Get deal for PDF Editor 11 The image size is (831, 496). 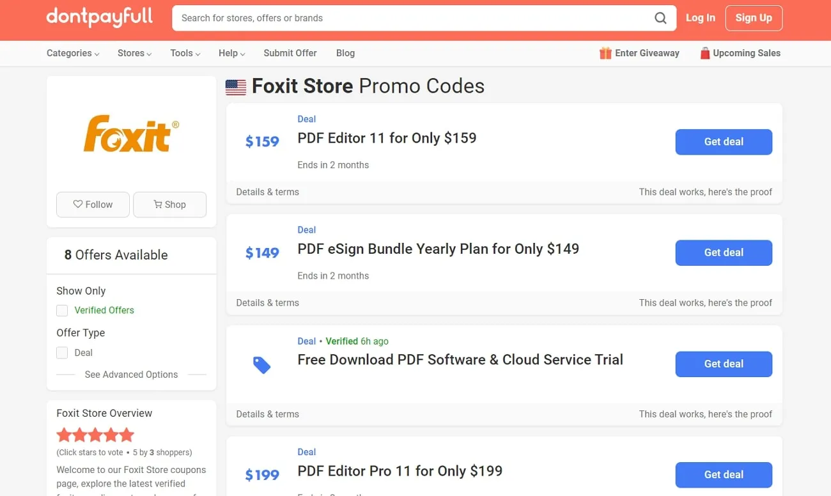tap(723, 142)
